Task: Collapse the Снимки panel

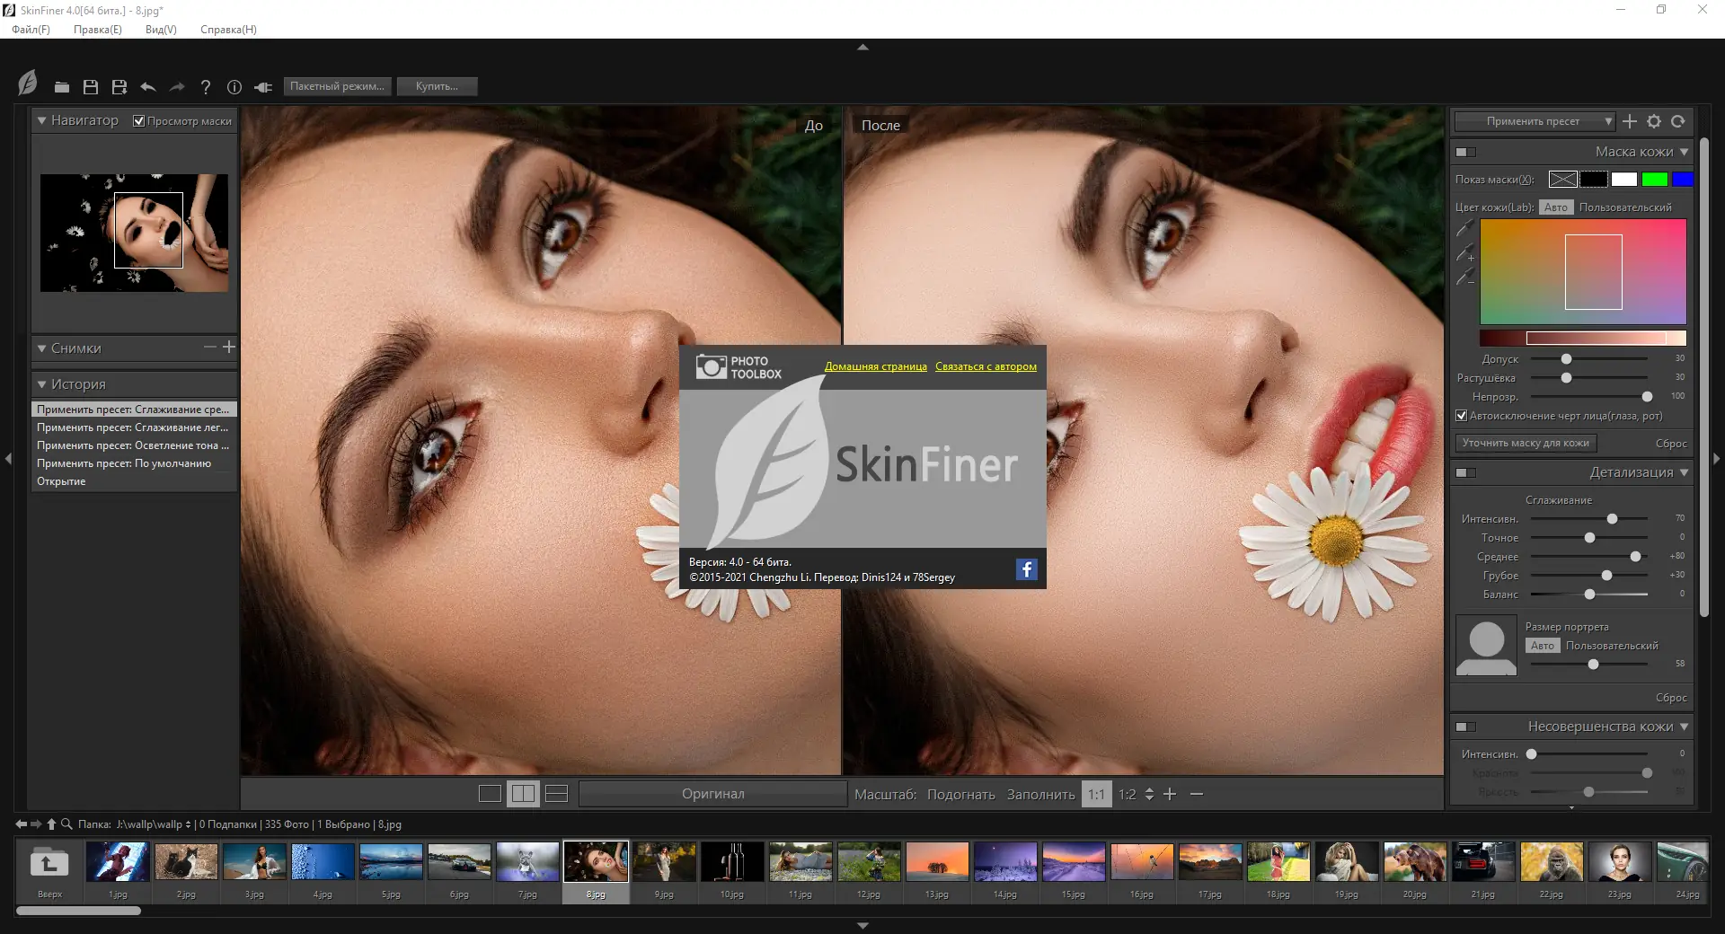Action: coord(41,348)
